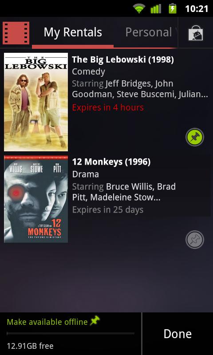Image resolution: width=213 pixels, height=355 pixels.
Task: Tap the Done button
Action: click(177, 334)
